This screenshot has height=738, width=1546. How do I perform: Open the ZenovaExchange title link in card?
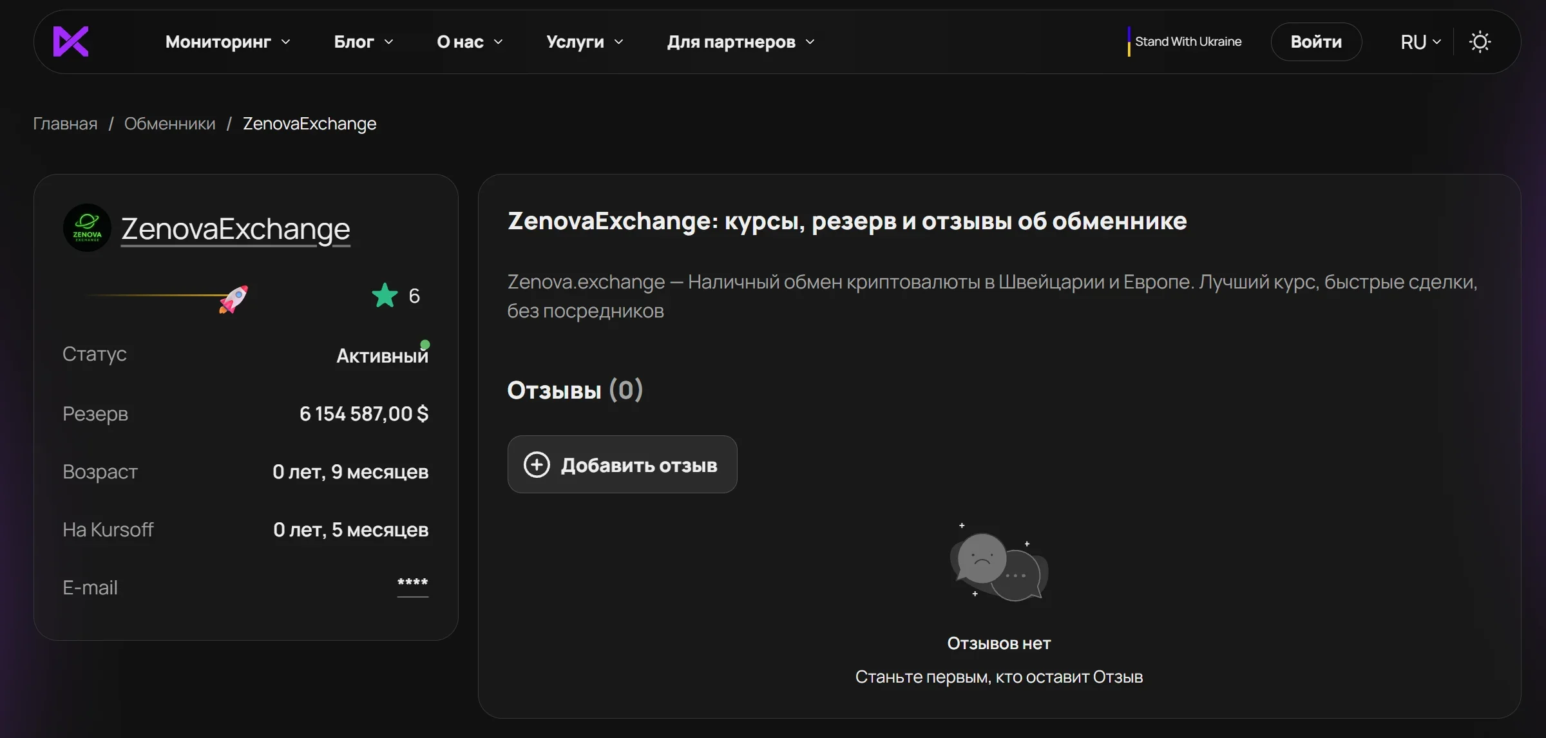[236, 229]
